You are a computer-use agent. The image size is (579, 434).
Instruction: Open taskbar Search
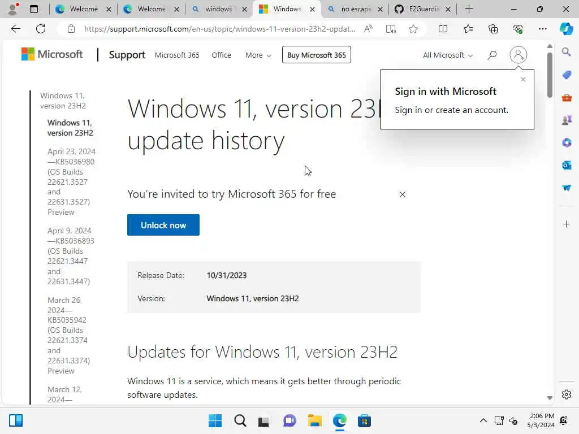[240, 420]
